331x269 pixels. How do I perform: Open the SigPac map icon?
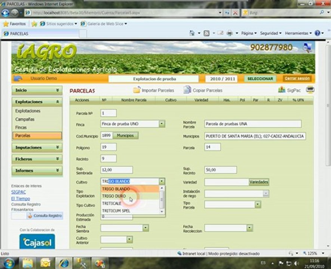pyautogui.click(x=282, y=90)
